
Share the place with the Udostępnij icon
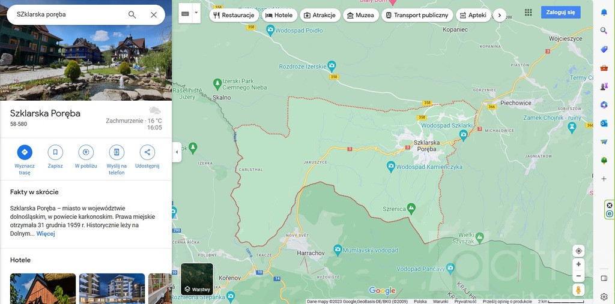click(147, 152)
